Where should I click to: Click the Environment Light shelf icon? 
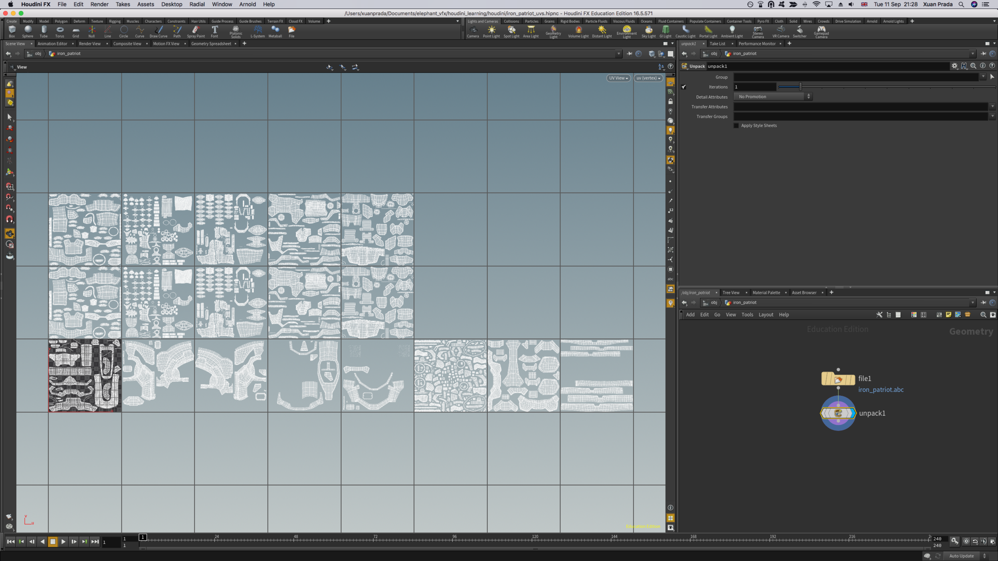(626, 31)
